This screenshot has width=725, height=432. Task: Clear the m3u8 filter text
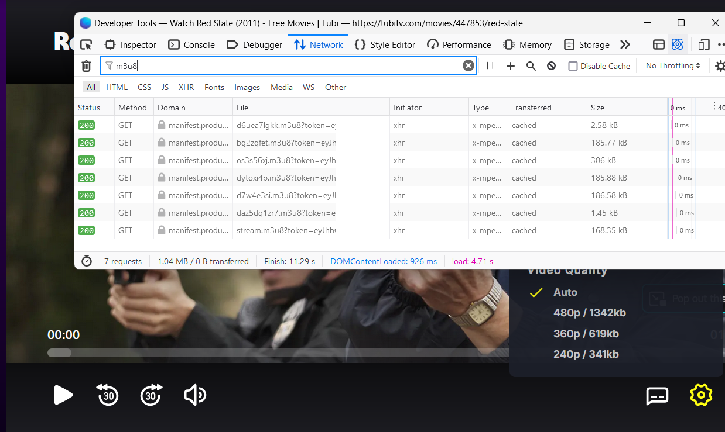[x=468, y=65]
